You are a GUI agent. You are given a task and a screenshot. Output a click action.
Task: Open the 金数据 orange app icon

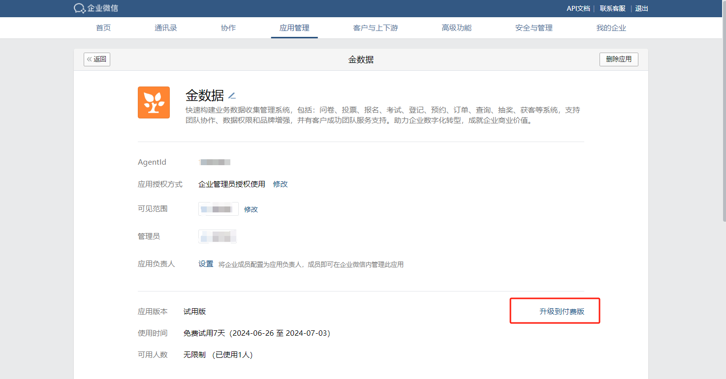click(154, 102)
